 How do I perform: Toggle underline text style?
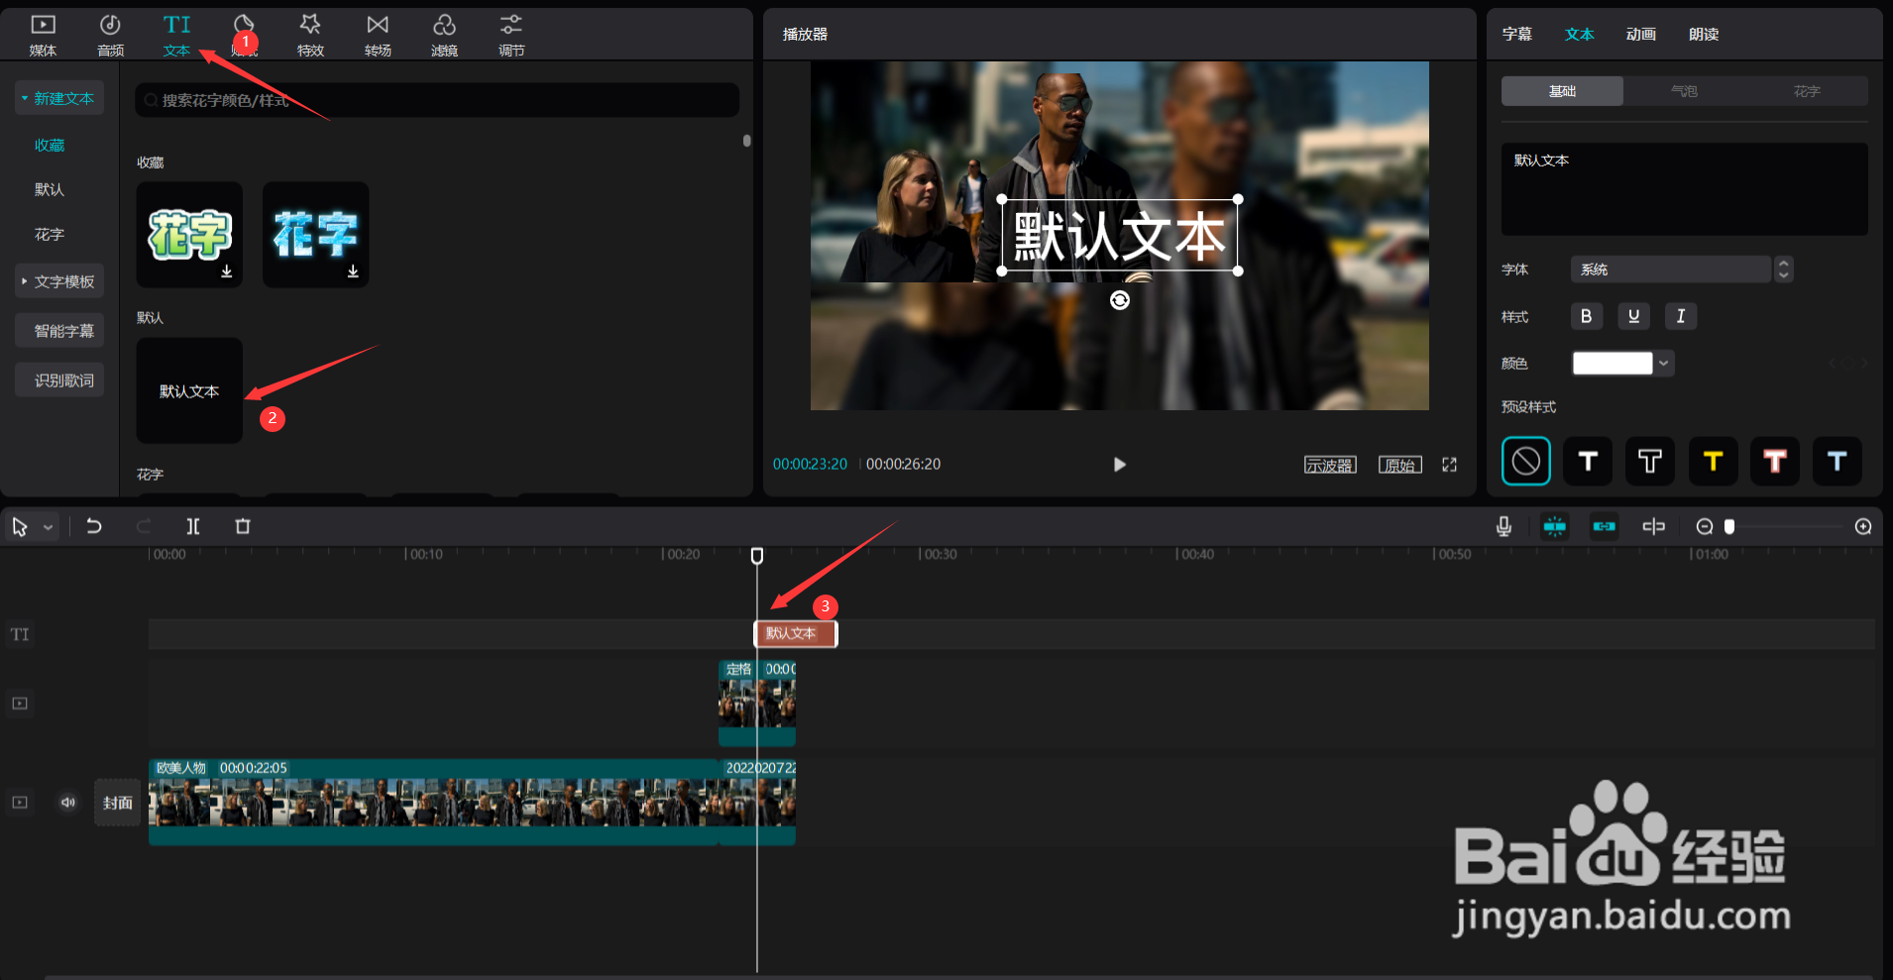1633,316
